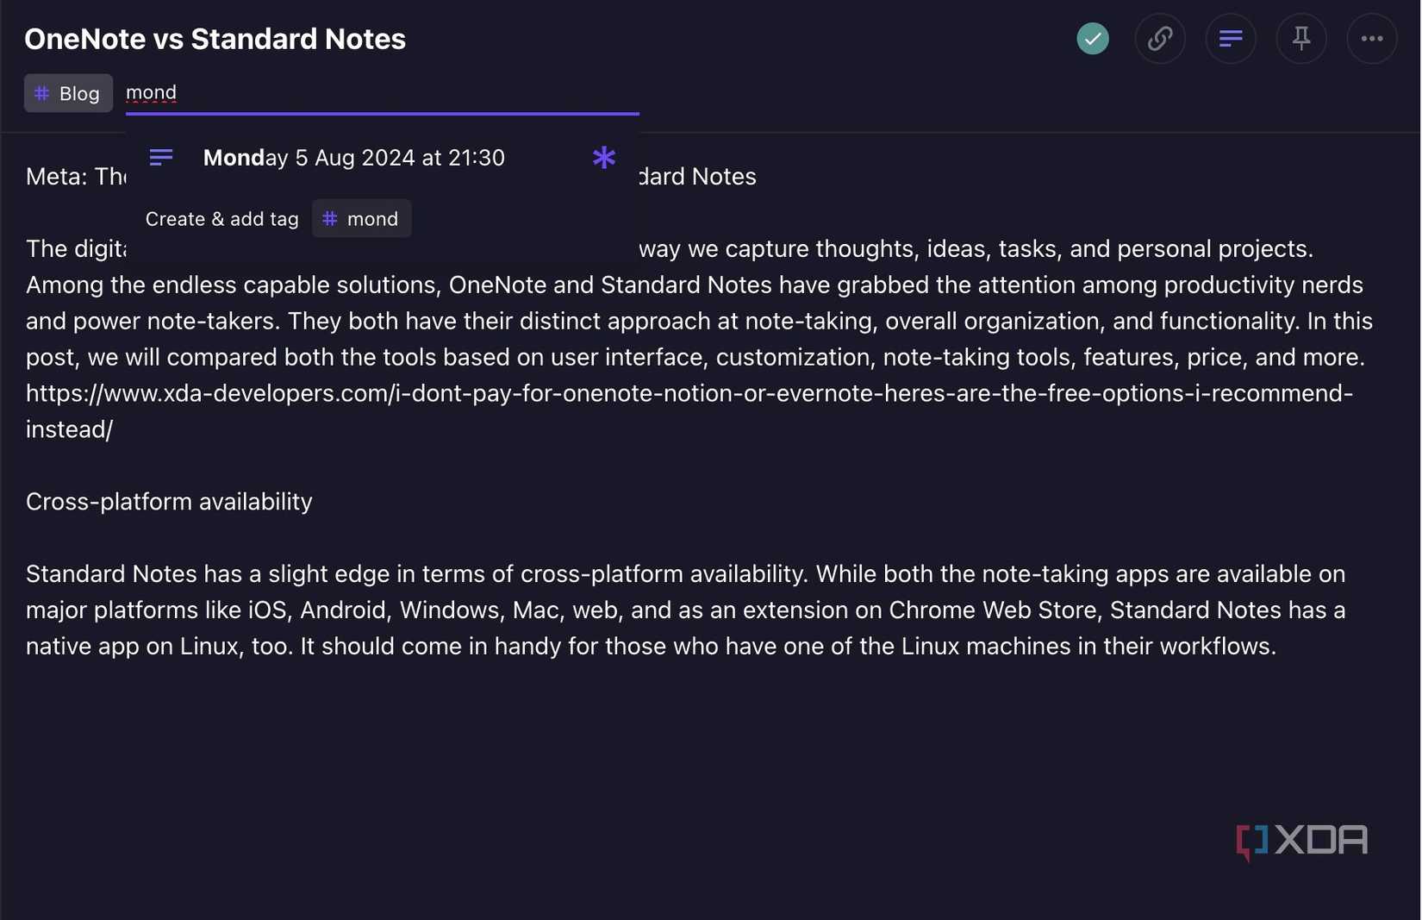Select the Blog tag
The height and width of the screenshot is (920, 1422).
[68, 93]
